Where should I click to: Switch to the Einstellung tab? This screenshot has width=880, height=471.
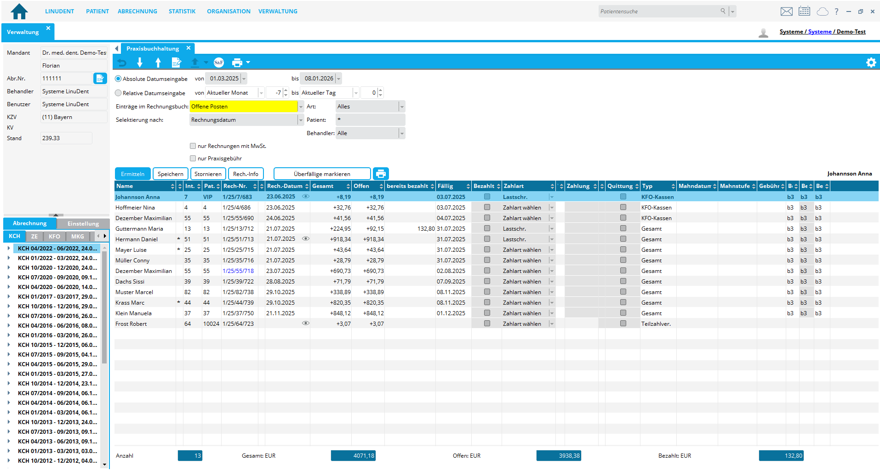(x=83, y=223)
